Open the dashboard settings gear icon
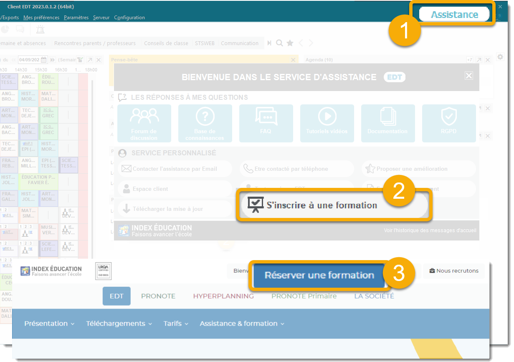This screenshot has height=362, width=514. point(500,56)
